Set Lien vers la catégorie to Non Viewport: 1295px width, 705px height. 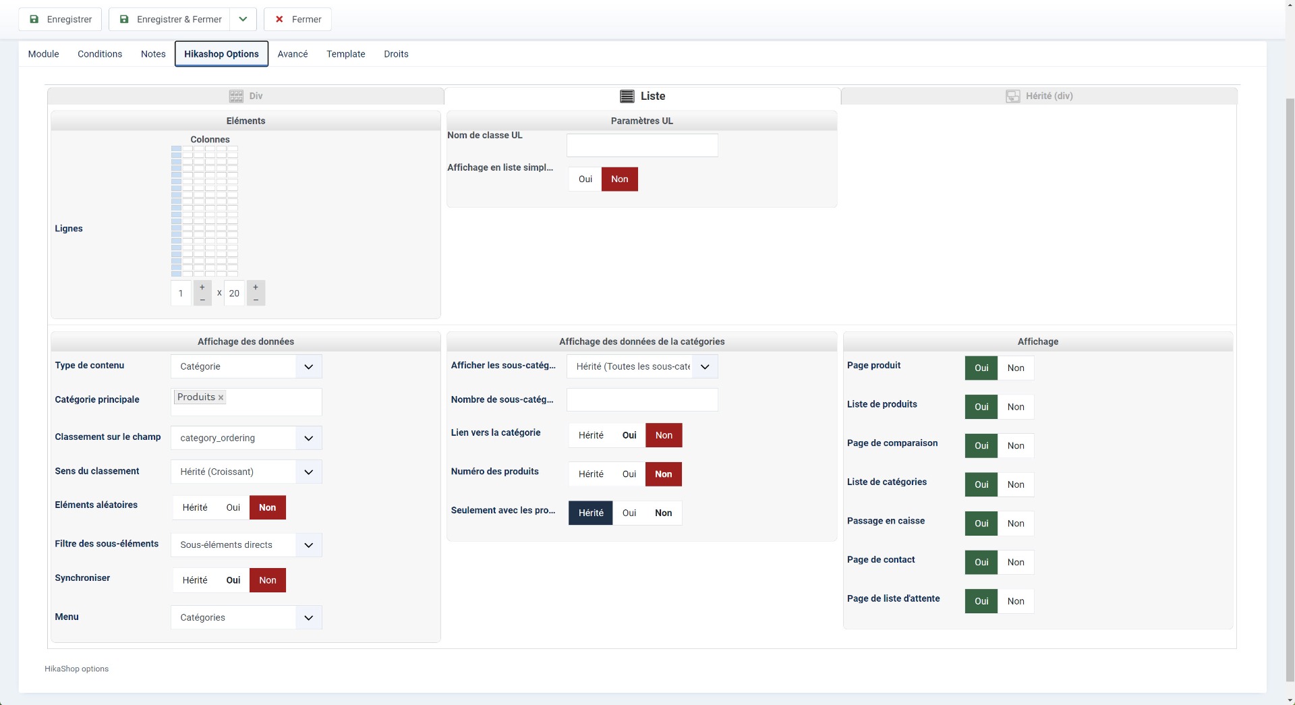[664, 435]
